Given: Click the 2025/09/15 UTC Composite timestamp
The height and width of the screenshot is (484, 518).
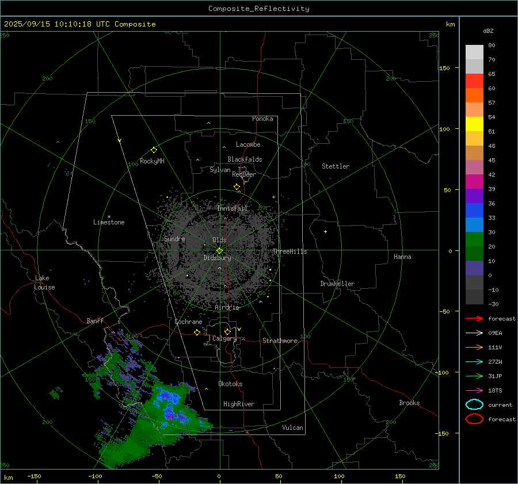Looking at the screenshot, I should coord(79,24).
